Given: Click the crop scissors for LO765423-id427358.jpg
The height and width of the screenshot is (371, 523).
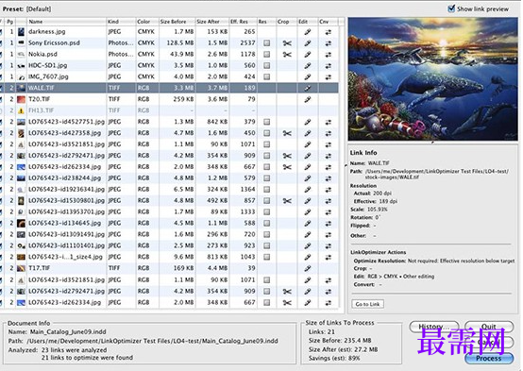Looking at the screenshot, I should [x=287, y=133].
